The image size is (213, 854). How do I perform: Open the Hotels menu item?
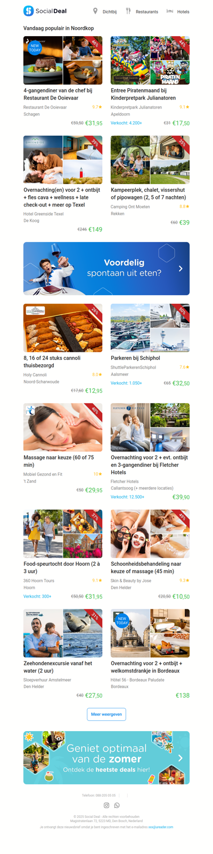(183, 12)
